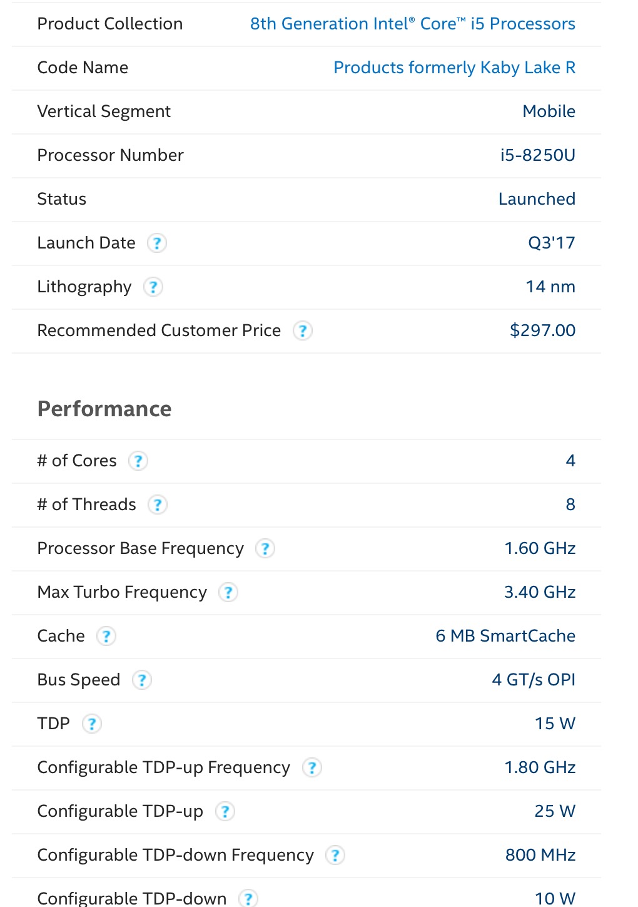638x907 pixels.
Task: Click the Configurable TDP-up help icon
Action: coord(225,811)
